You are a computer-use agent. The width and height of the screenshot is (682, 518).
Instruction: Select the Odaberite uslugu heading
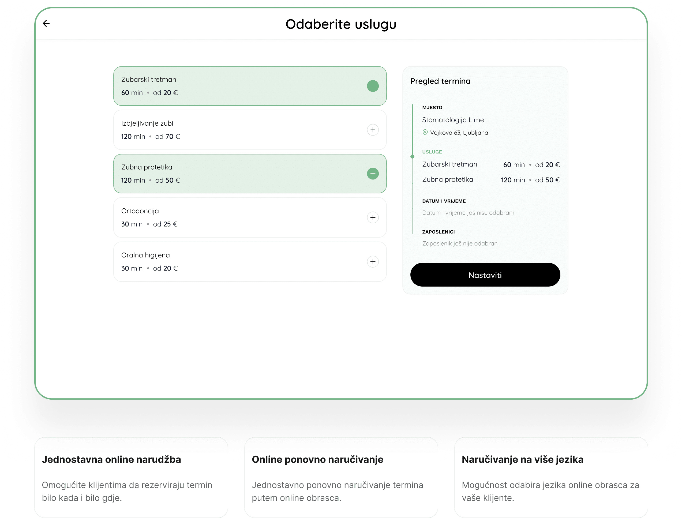[x=341, y=24]
